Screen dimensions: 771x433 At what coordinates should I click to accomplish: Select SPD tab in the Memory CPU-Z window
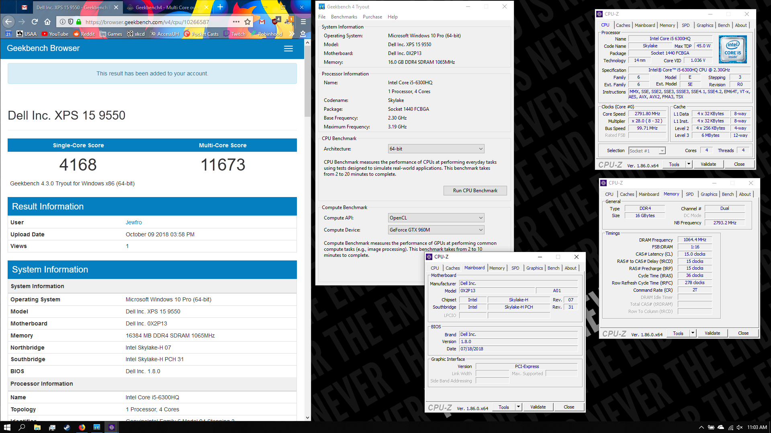point(689,194)
